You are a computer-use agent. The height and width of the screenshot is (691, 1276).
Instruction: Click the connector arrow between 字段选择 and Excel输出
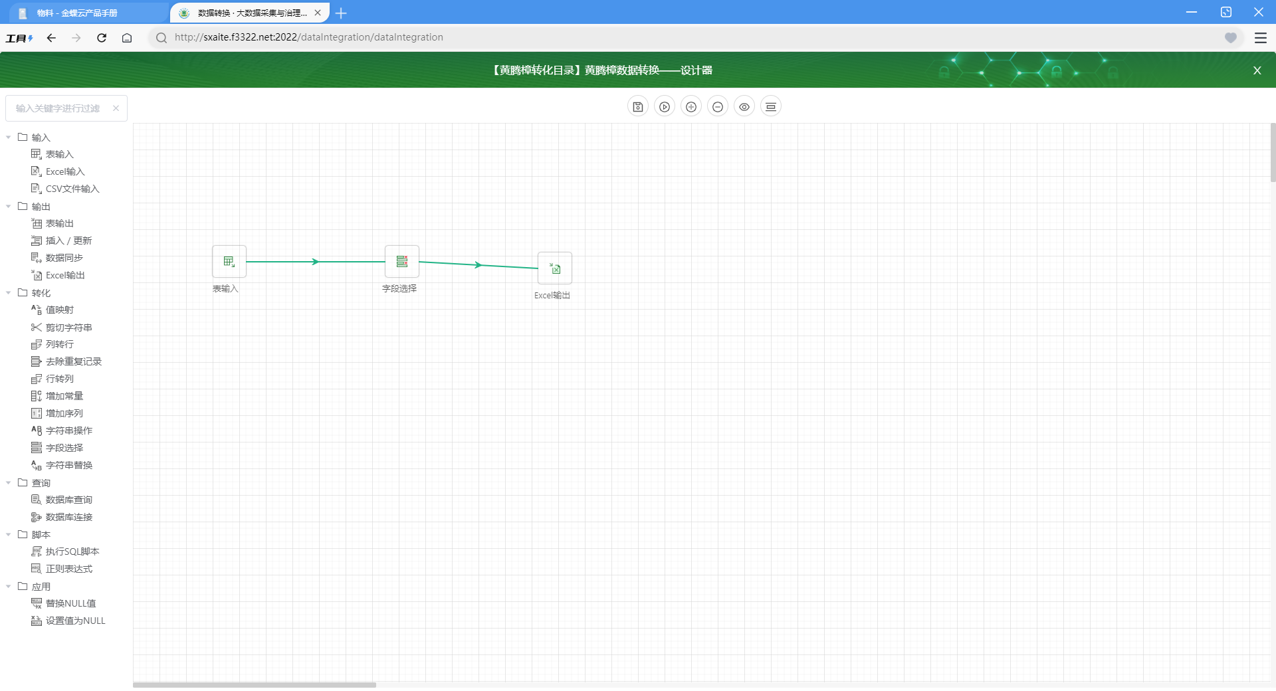[477, 264]
